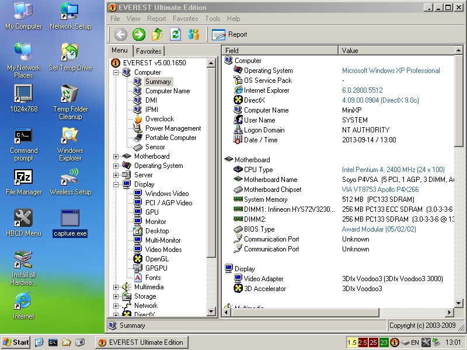
Task: Expand the Motherboard tree node
Action: coord(116,156)
